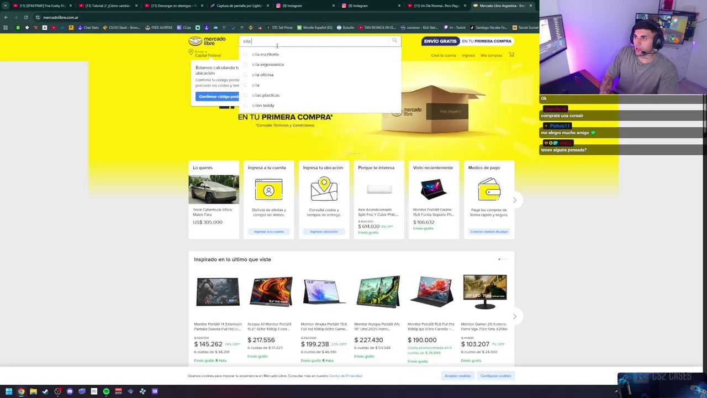Click the Mercado Libre logo
Viewport: 707px width, 398px height.
point(207,41)
